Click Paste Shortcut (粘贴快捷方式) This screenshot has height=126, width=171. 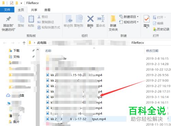pos(49,27)
